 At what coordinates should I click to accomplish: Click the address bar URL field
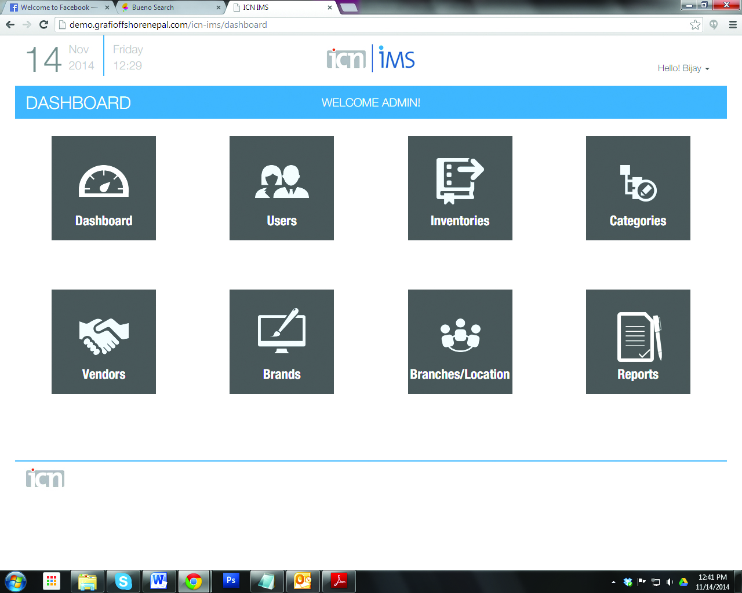[x=371, y=25]
